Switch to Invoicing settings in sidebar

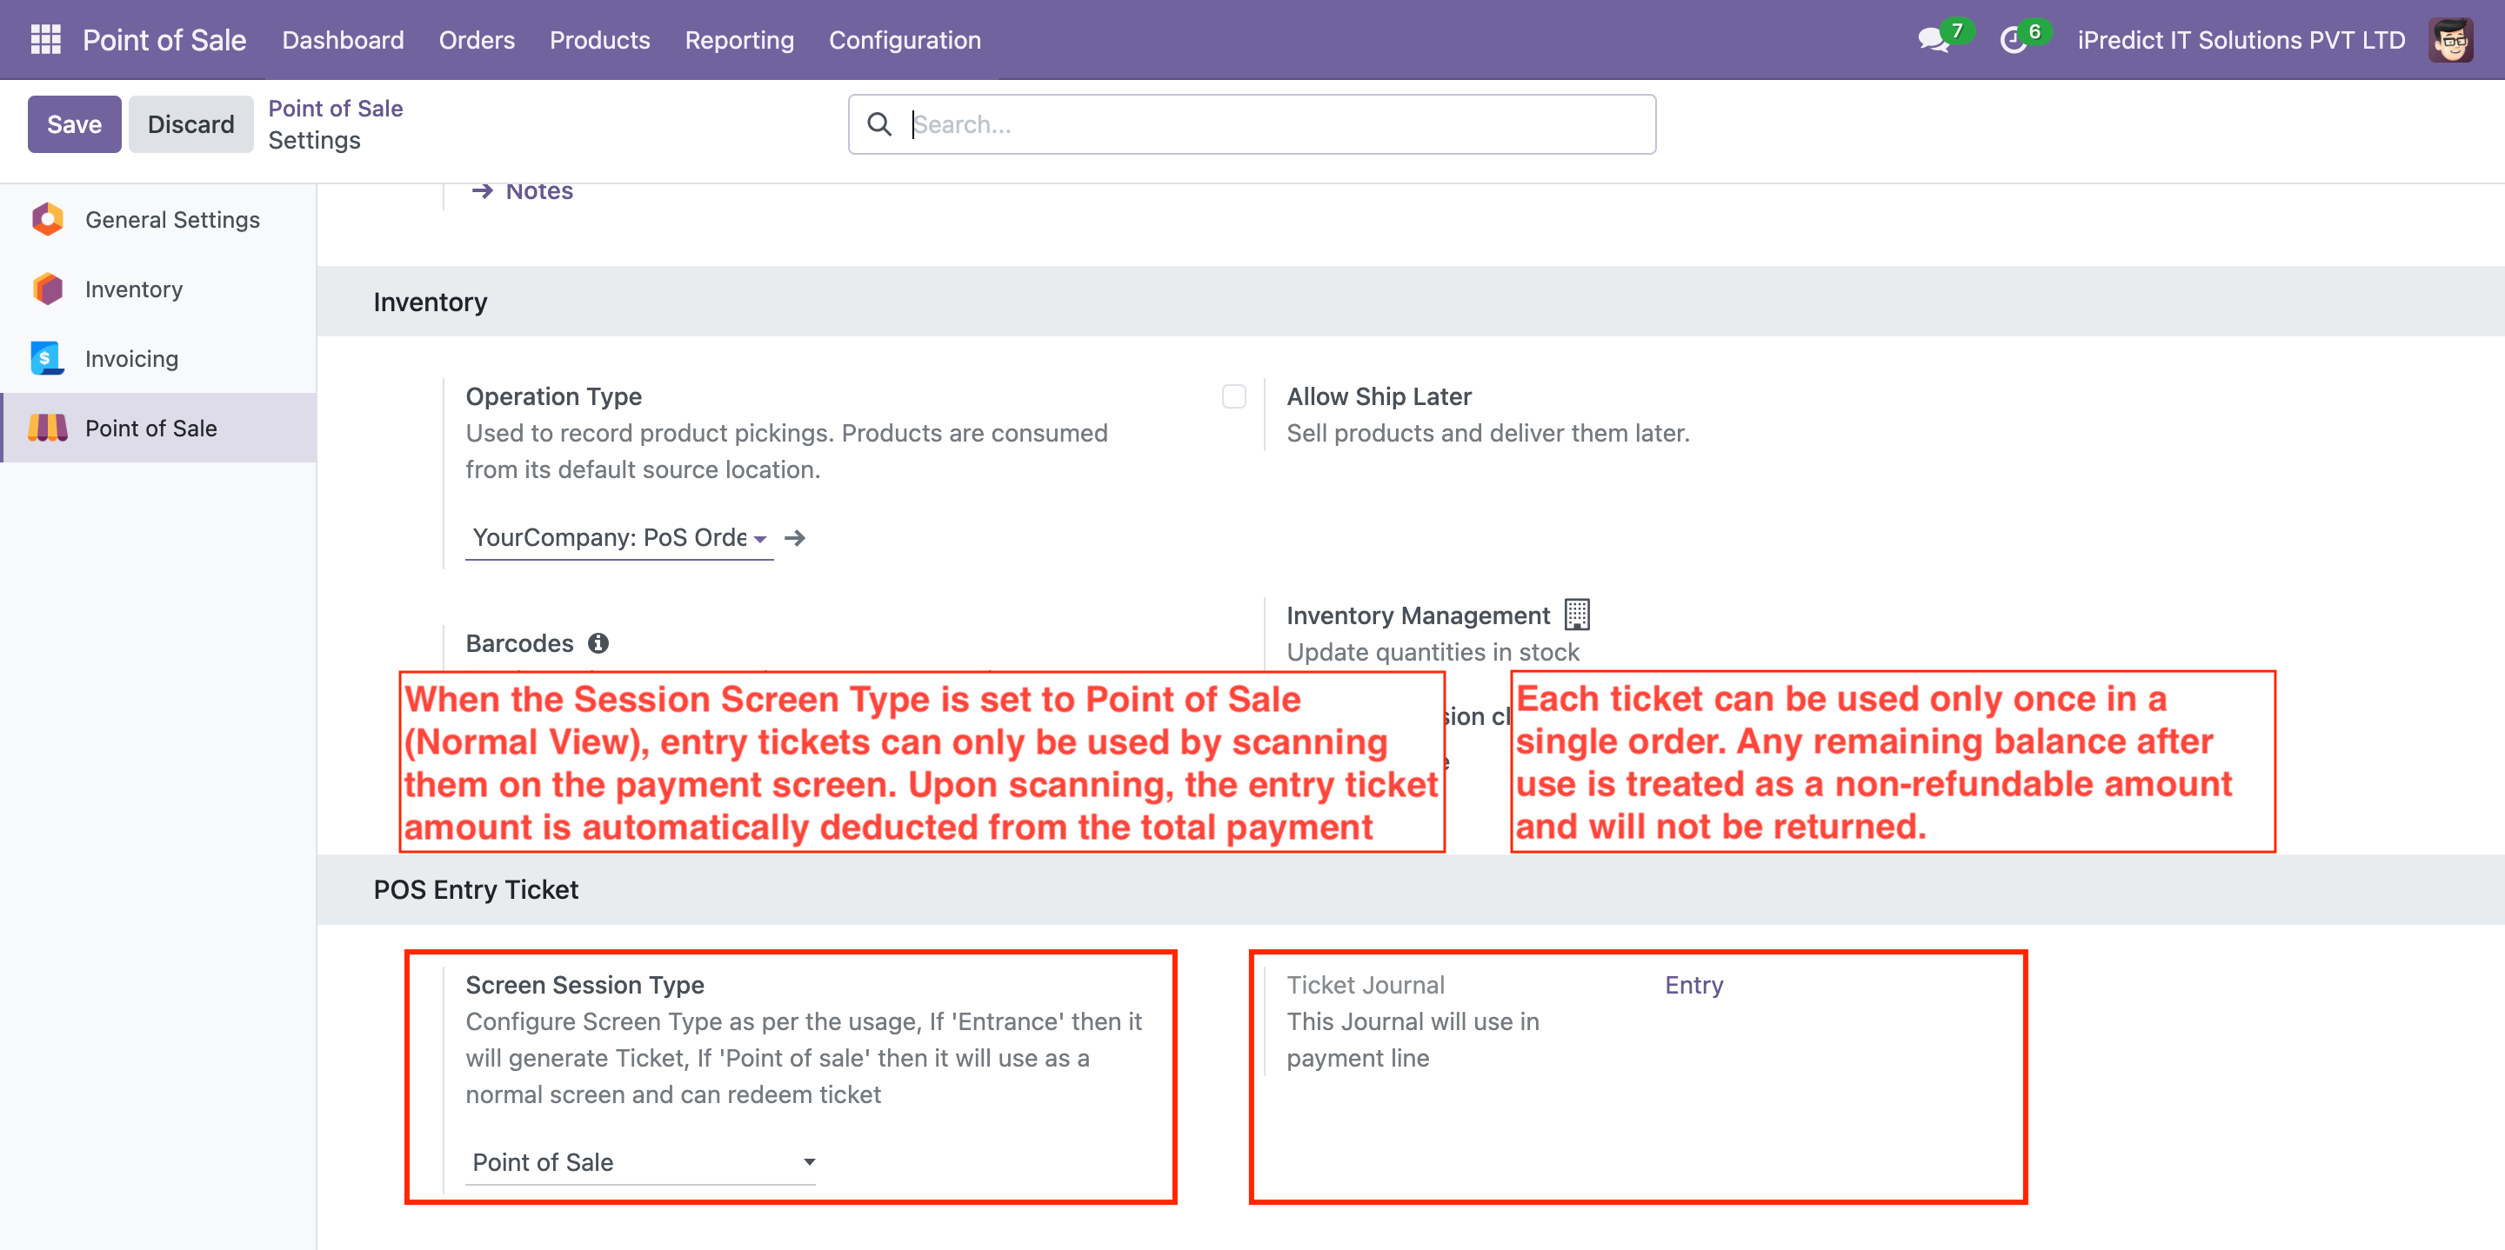click(131, 359)
